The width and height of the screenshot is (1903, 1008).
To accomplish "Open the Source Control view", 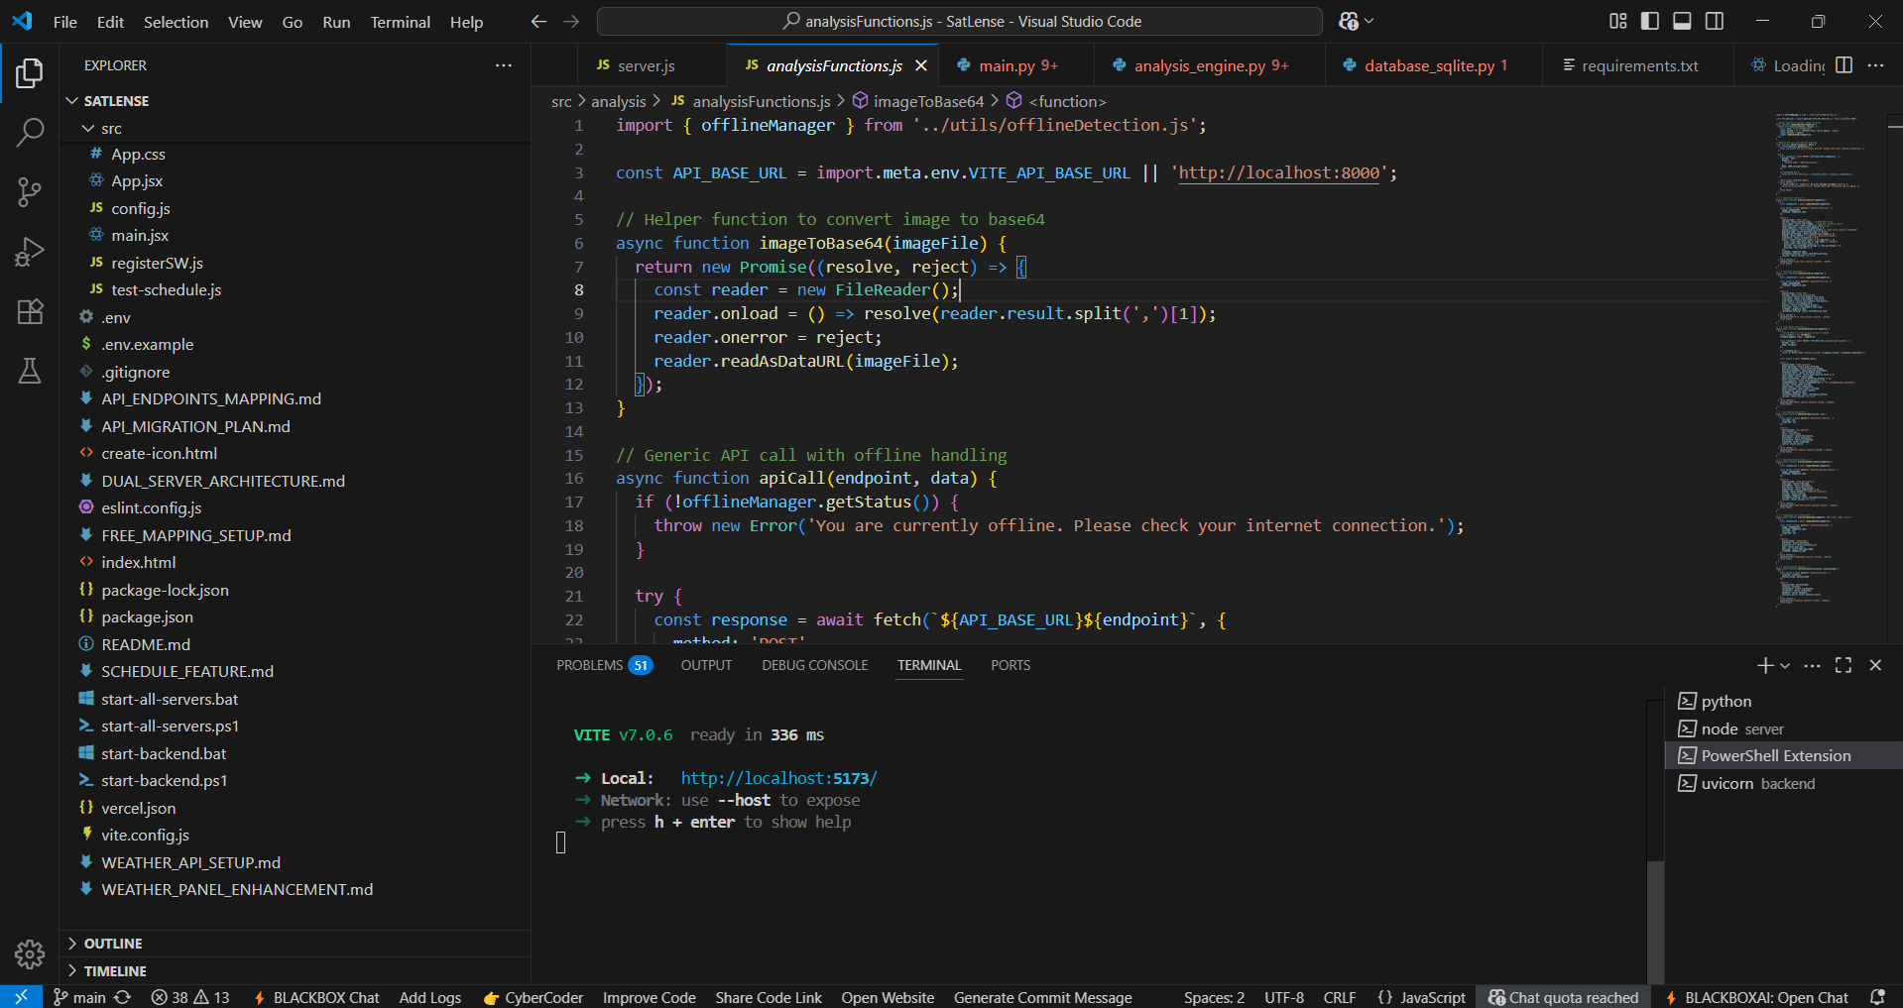I will (x=30, y=192).
